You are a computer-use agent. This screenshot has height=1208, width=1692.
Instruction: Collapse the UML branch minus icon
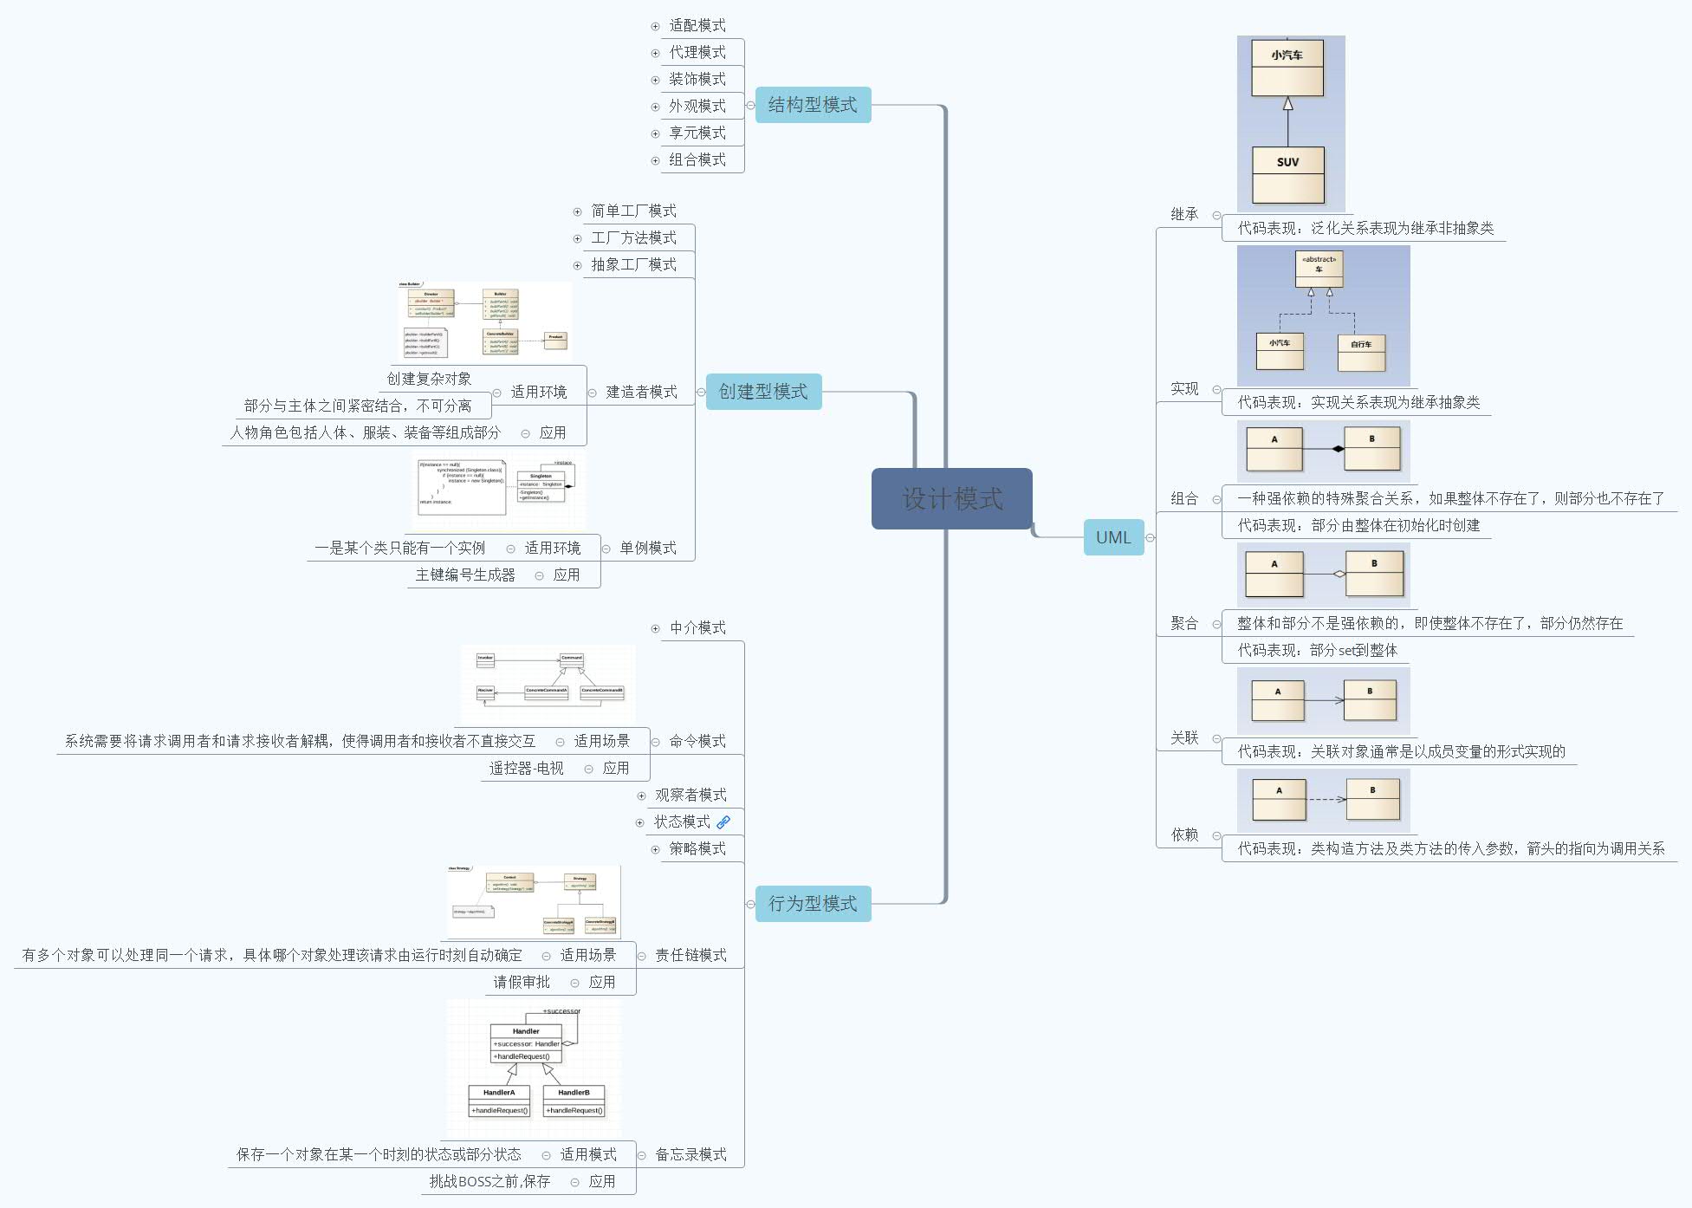tap(1151, 538)
